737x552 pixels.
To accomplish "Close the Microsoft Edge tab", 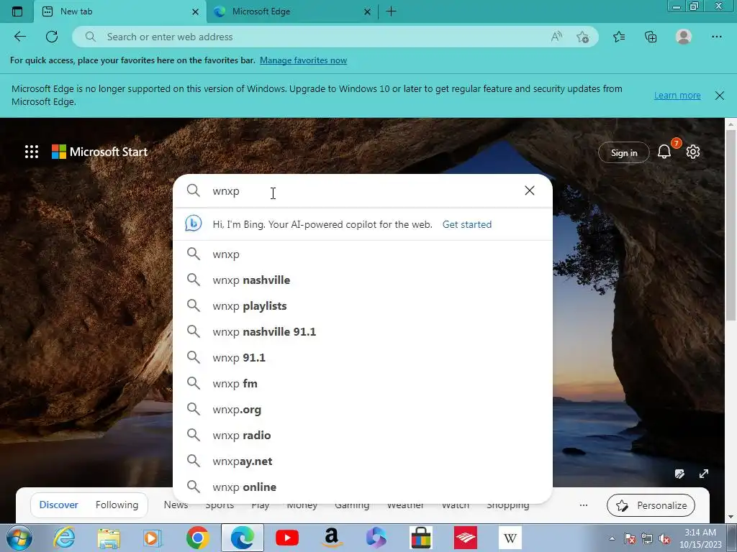I will click(368, 11).
